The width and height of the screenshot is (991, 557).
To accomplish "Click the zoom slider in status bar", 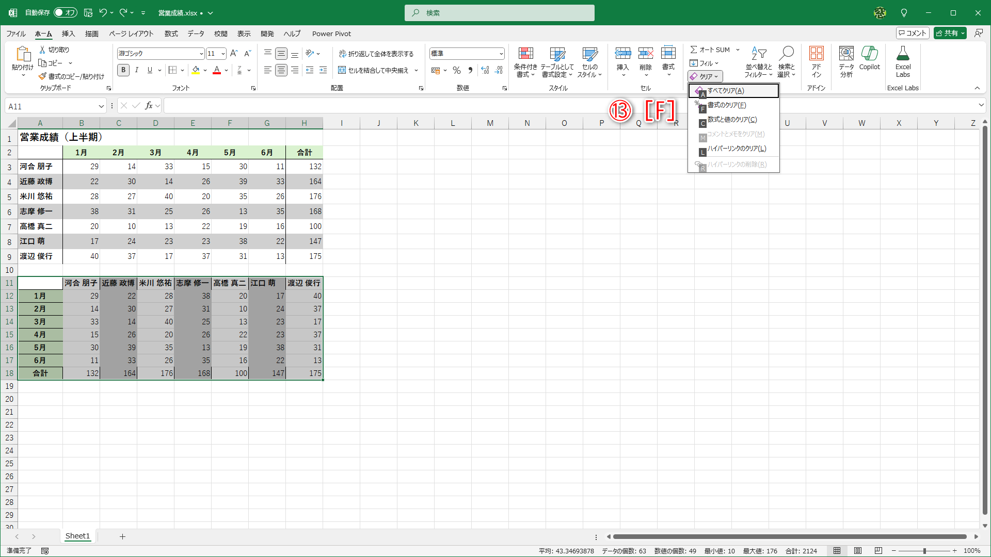I will (924, 551).
